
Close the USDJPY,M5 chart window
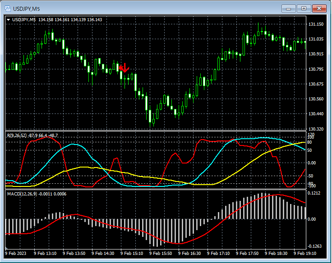[x=319, y=9]
